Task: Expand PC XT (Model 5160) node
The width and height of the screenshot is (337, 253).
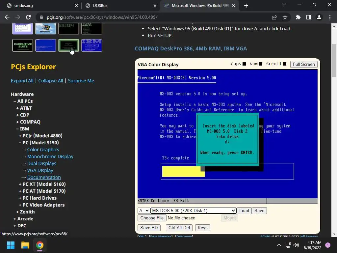Action: [42, 184]
